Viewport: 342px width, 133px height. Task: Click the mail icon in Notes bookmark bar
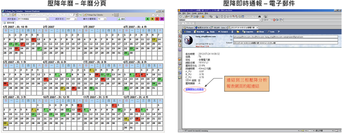(179, 31)
